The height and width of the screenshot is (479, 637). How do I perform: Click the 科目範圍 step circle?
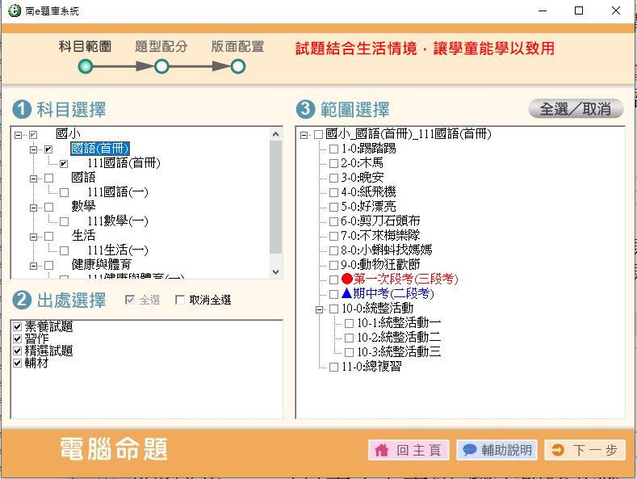(85, 67)
